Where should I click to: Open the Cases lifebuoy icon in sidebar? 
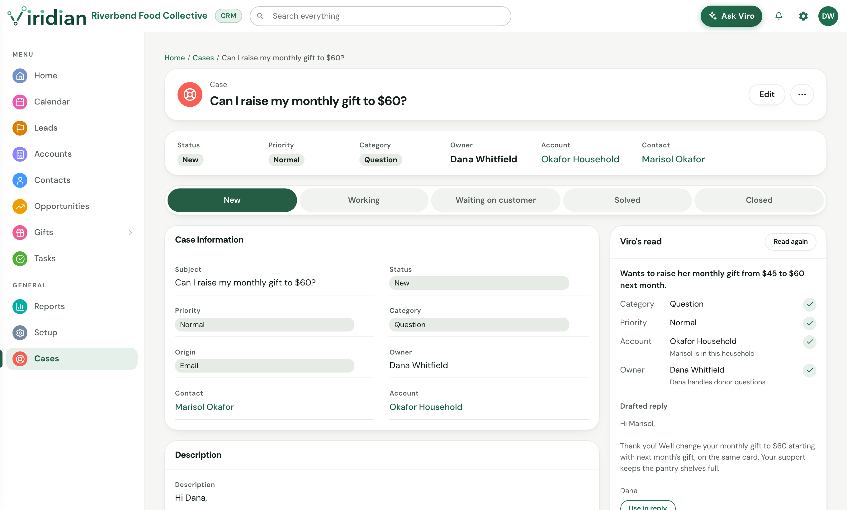click(x=20, y=359)
